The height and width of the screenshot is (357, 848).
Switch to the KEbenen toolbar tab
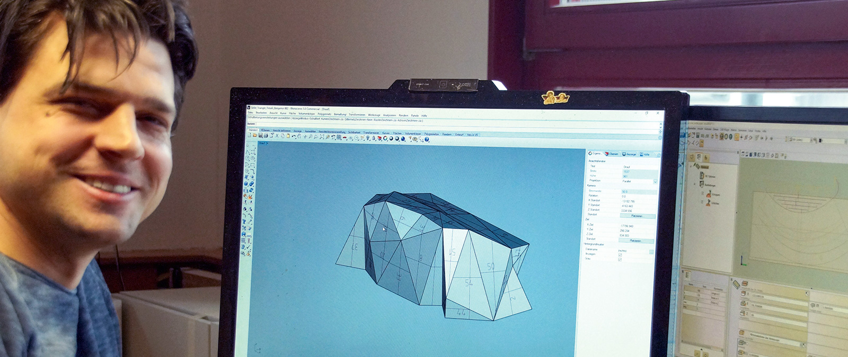(x=265, y=130)
